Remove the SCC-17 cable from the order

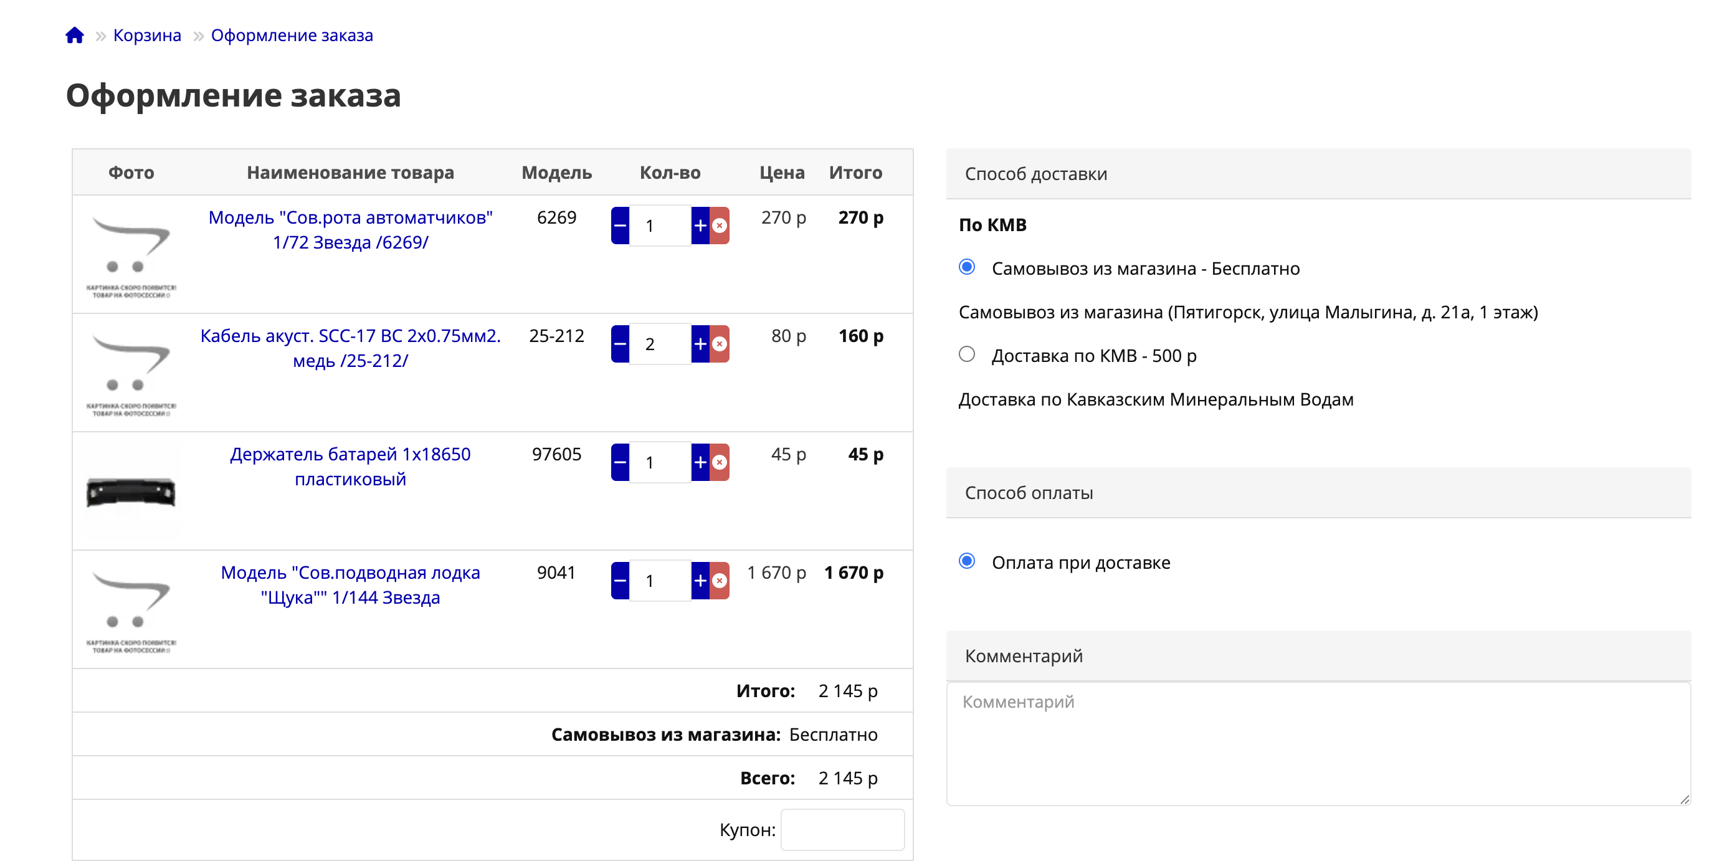point(720,344)
